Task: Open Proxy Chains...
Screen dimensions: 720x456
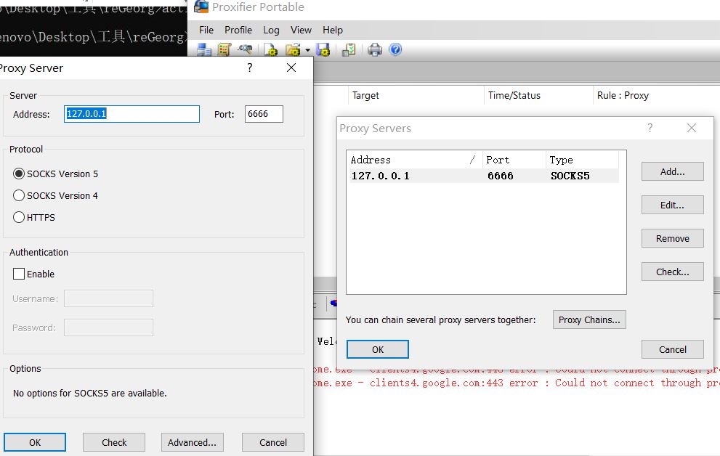Action: coord(589,319)
